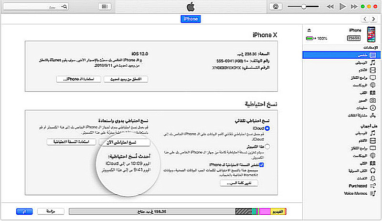Open Info (معلومات) item in sidebar
The image size is (382, 221).
coord(366,108)
